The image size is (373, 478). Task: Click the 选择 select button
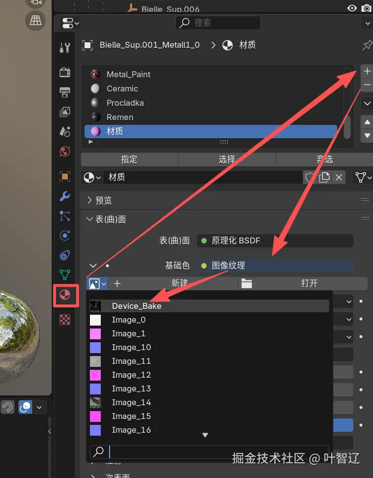click(227, 159)
